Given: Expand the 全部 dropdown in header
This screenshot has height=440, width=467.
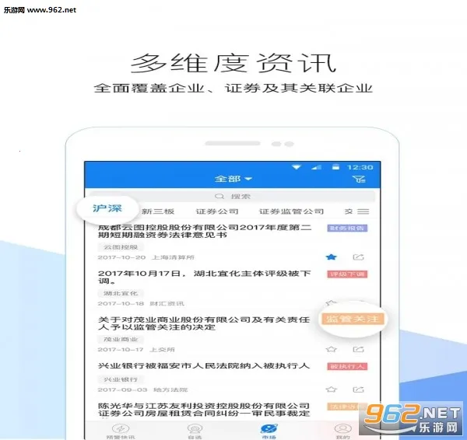Looking at the screenshot, I should coord(233,179).
